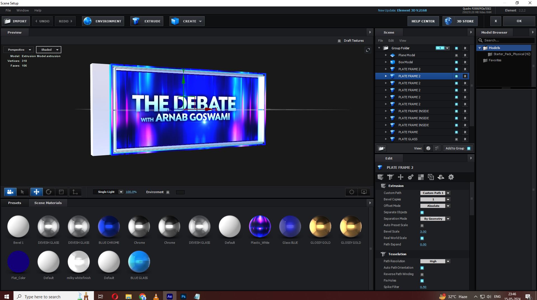The width and height of the screenshot is (537, 300).
Task: Activate the rotate tool in Preview
Action: pos(49,192)
